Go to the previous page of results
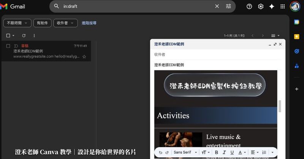Image resolution: width=304 pixels, height=159 pixels. coord(252,35)
